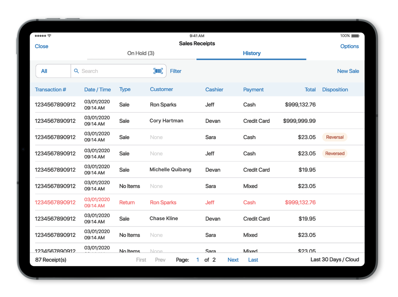The width and height of the screenshot is (398, 297).
Task: Click the Reversed badge in Disposition column
Action: pyautogui.click(x=335, y=153)
